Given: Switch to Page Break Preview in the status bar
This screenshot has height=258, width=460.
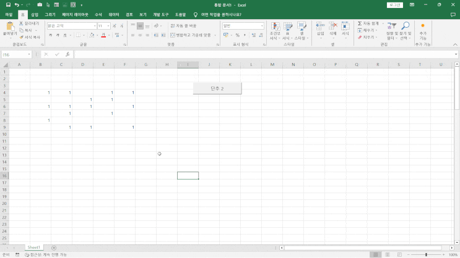Looking at the screenshot, I should pos(399,255).
